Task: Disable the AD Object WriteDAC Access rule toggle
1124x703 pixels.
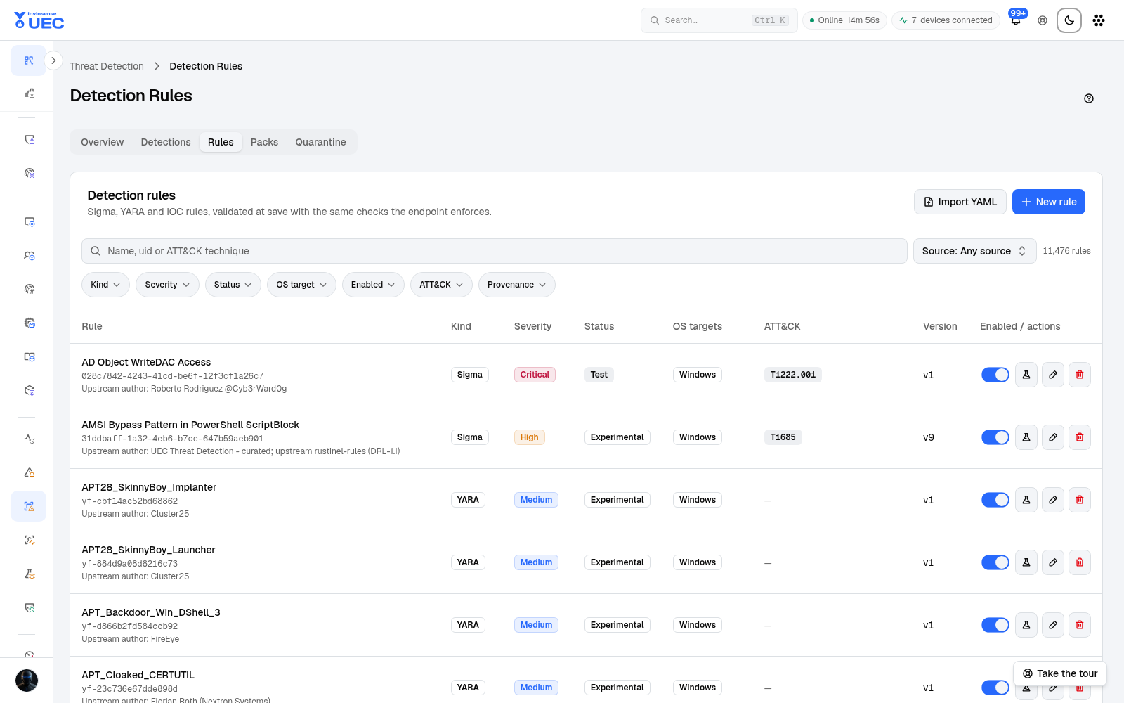Action: tap(995, 375)
